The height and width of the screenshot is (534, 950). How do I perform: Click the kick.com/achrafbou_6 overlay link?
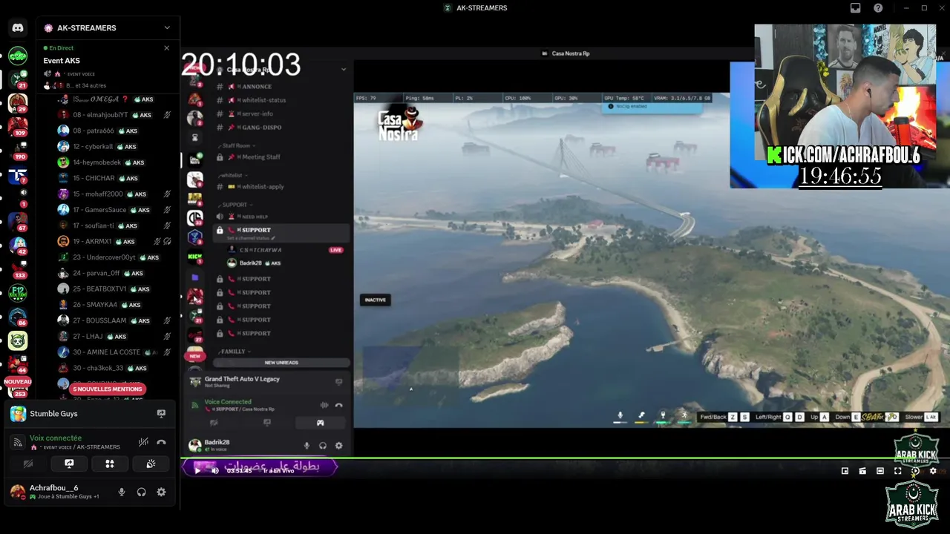[x=844, y=155]
